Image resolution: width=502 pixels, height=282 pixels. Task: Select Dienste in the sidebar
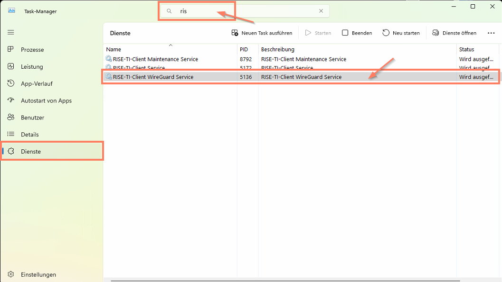pyautogui.click(x=52, y=151)
